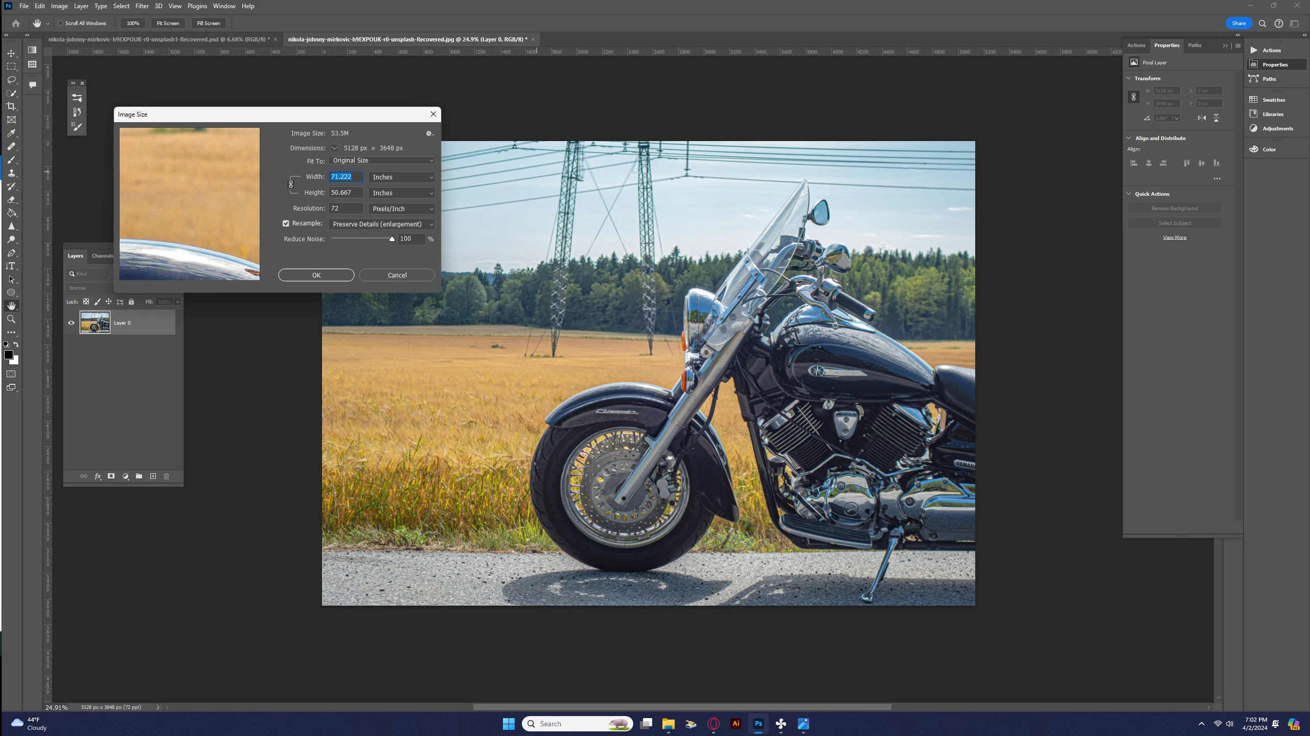Click the Reduce Noise slider handle
The height and width of the screenshot is (736, 1310).
point(392,239)
